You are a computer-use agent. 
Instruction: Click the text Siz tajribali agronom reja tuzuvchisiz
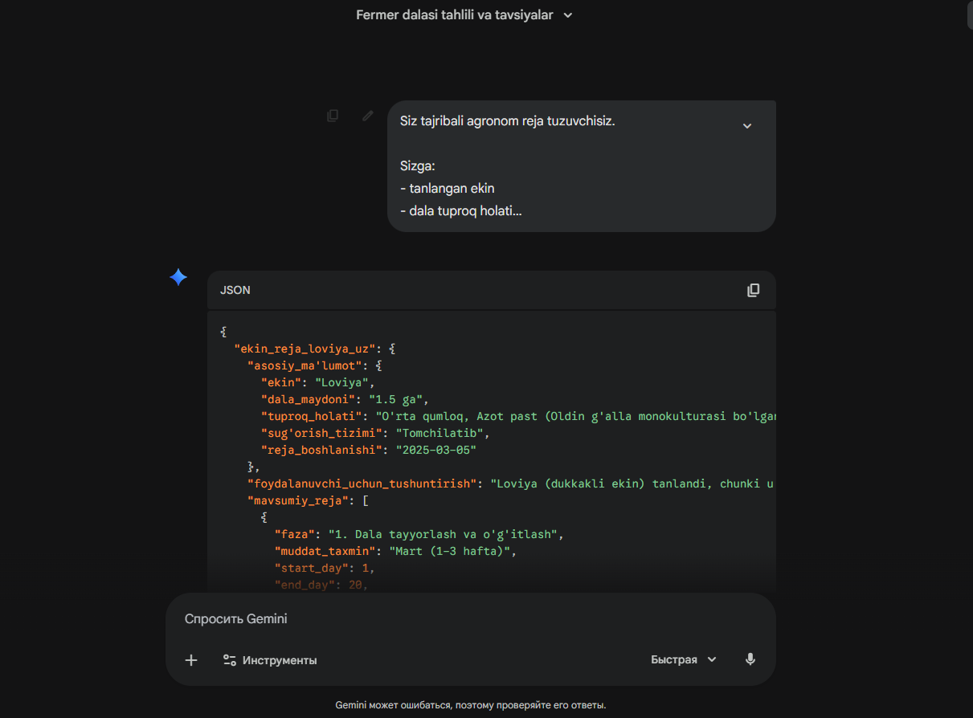coord(507,121)
